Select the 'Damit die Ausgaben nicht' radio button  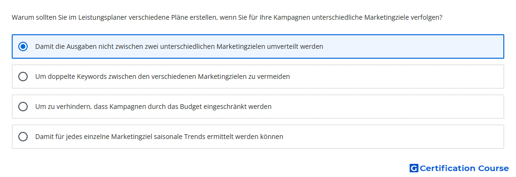pos(23,46)
